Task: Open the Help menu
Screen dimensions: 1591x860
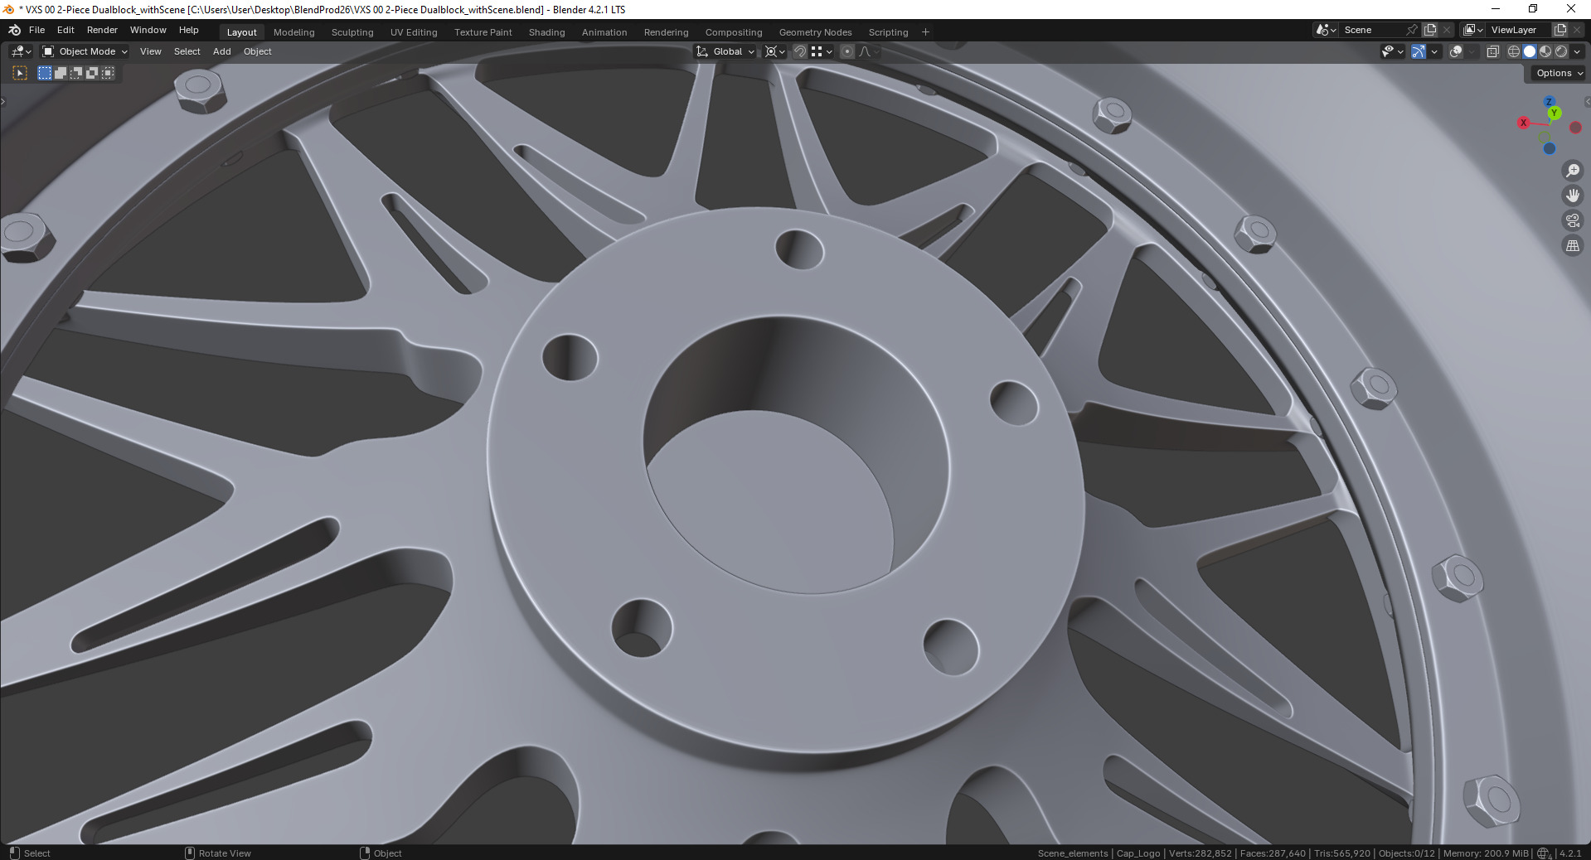Action: (x=188, y=30)
